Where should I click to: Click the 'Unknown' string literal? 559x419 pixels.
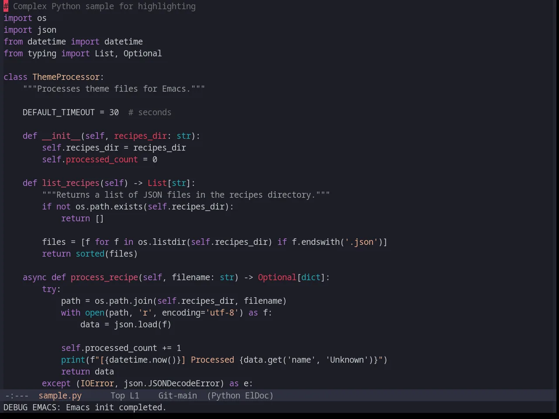tap(347, 360)
